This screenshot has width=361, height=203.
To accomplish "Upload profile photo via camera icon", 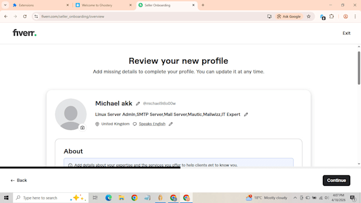I will pyautogui.click(x=82, y=128).
